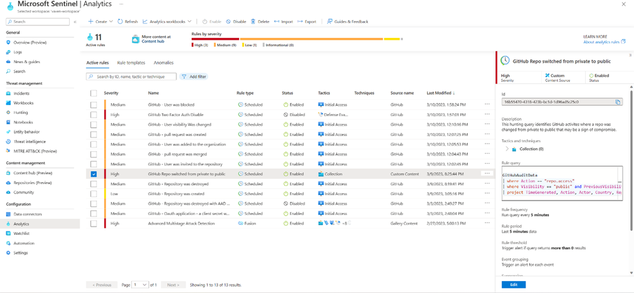The height and width of the screenshot is (293, 634).
Task: Open the page number dropdown
Action: tap(140, 285)
